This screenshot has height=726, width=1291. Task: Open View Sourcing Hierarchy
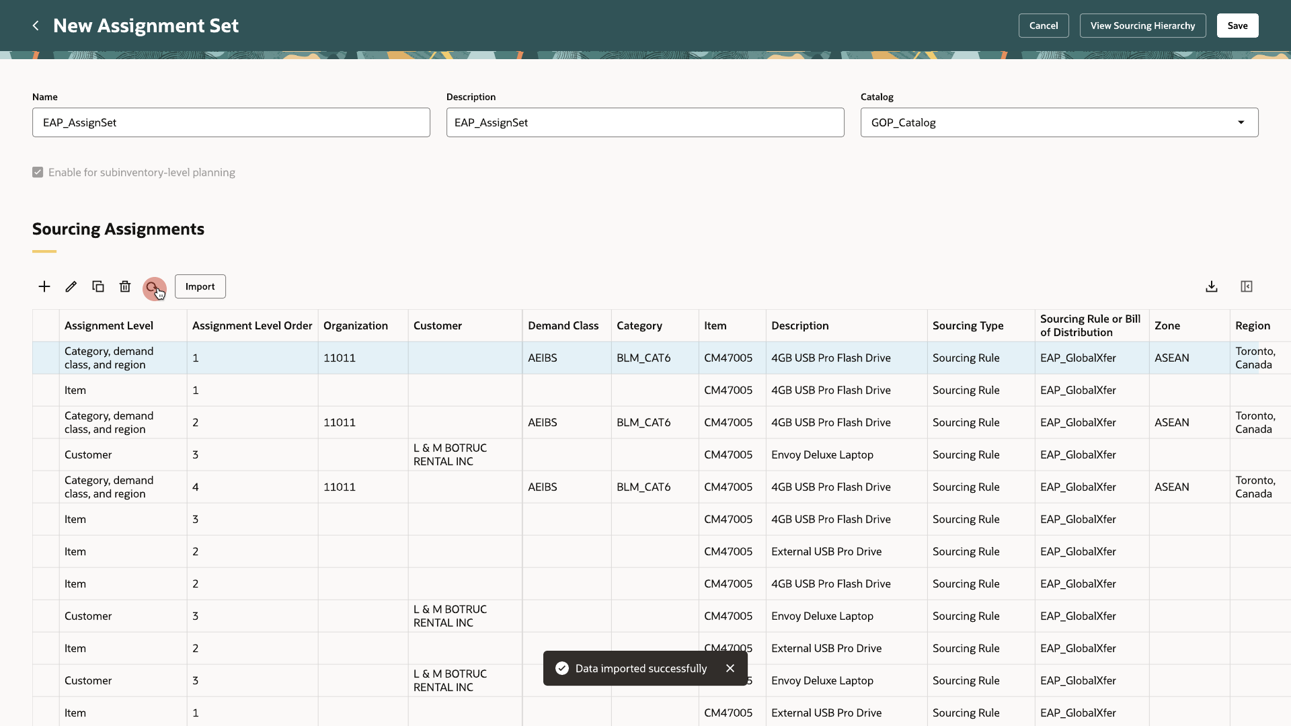[x=1143, y=26]
